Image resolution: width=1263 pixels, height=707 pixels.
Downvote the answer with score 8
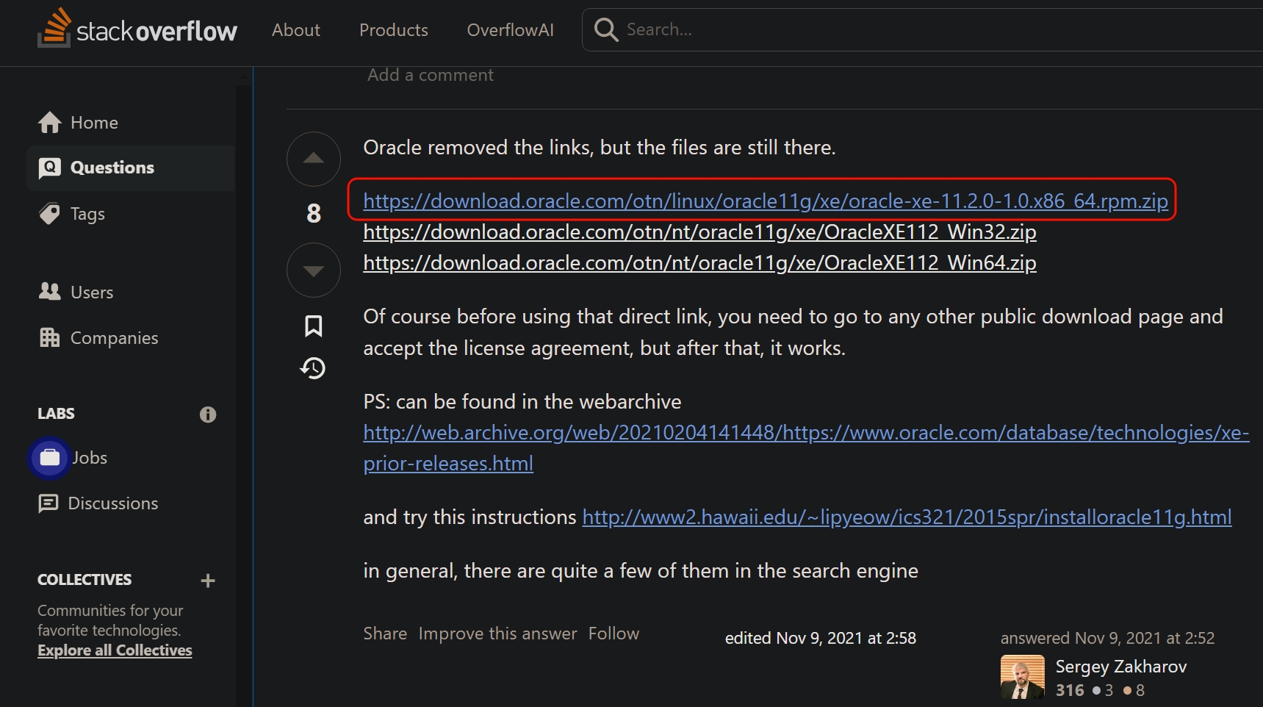(314, 270)
